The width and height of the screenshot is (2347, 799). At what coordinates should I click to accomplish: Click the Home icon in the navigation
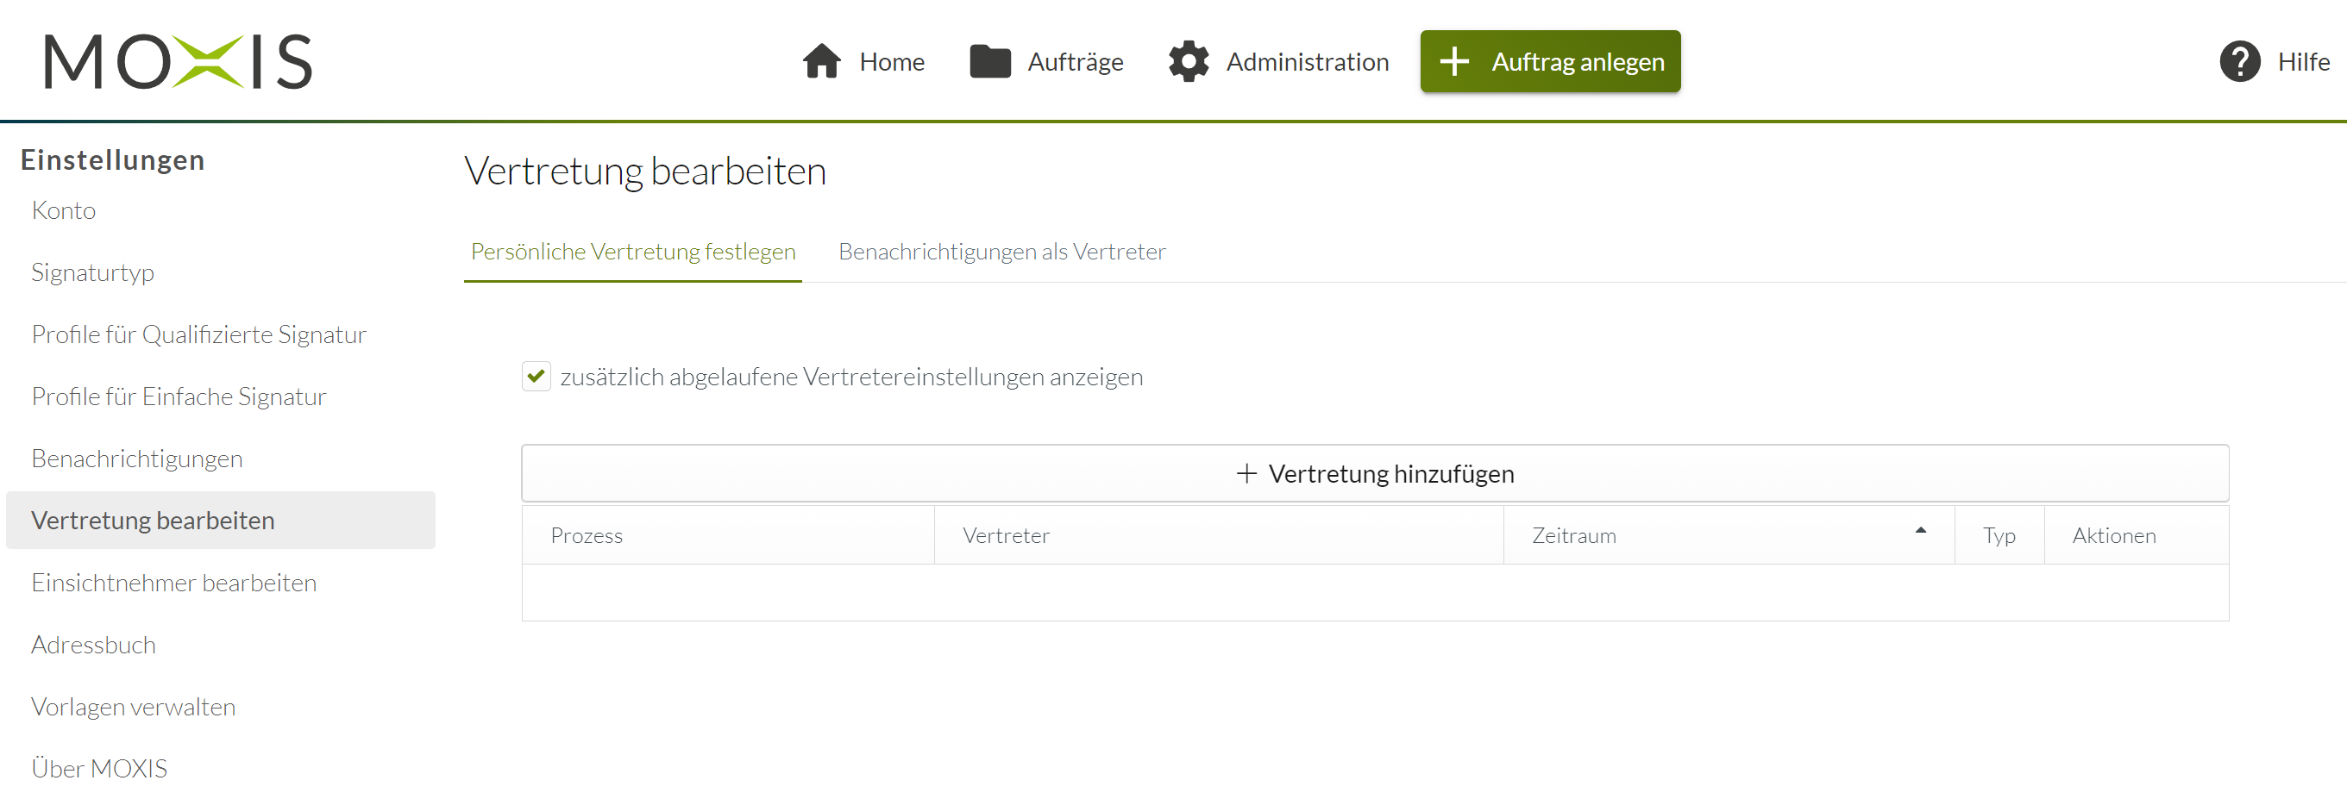(823, 61)
